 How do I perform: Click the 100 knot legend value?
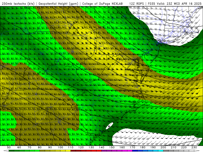tap(60, 147)
